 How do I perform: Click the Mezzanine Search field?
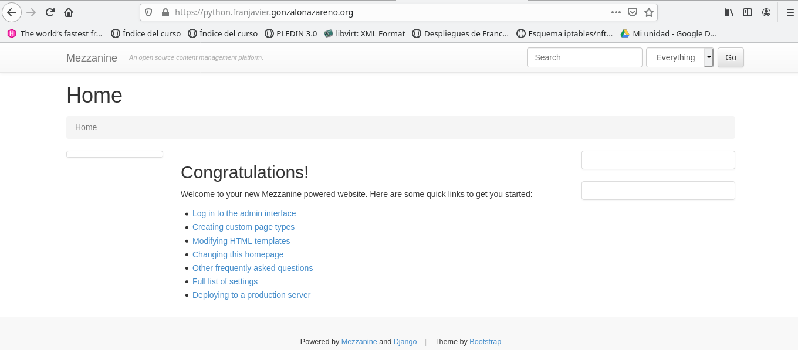pyautogui.click(x=584, y=57)
